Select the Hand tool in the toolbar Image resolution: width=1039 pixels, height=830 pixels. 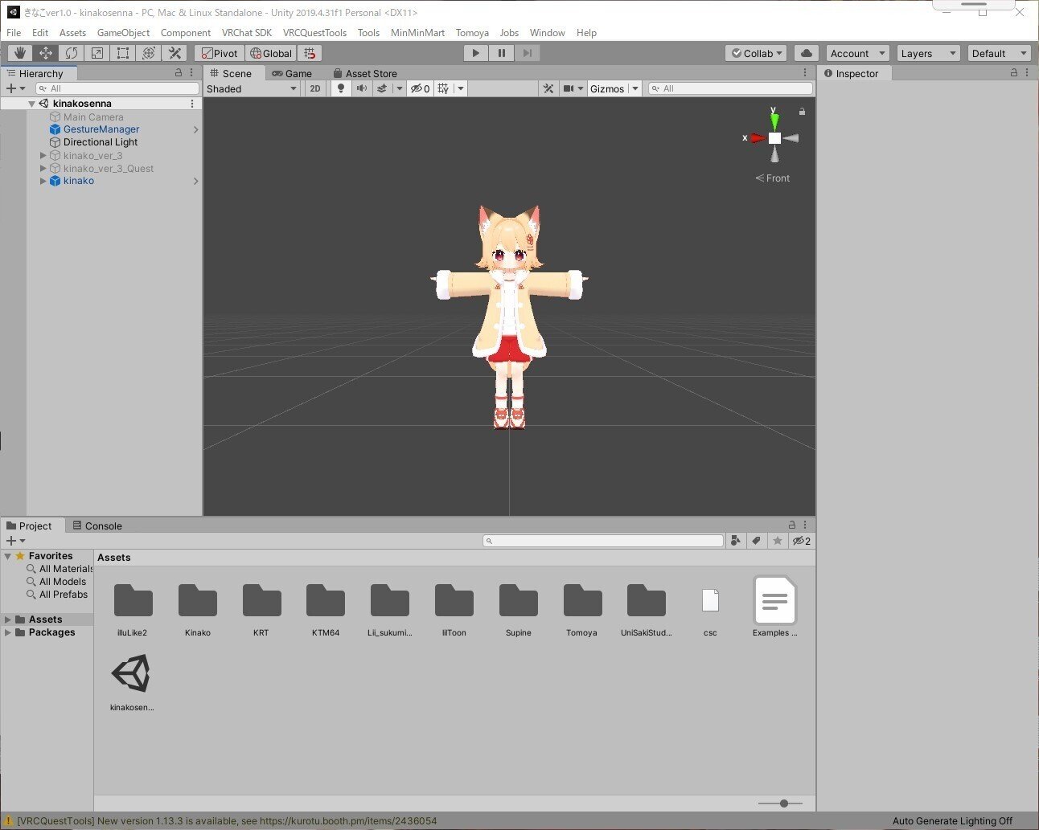(x=20, y=53)
